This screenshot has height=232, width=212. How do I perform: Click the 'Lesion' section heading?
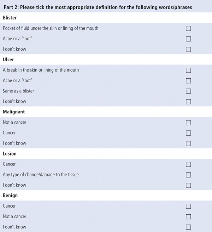(10, 154)
